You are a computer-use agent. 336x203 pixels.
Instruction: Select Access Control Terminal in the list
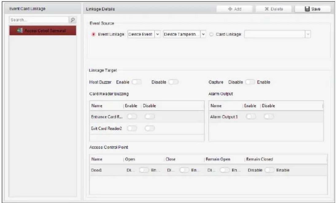pos(43,31)
